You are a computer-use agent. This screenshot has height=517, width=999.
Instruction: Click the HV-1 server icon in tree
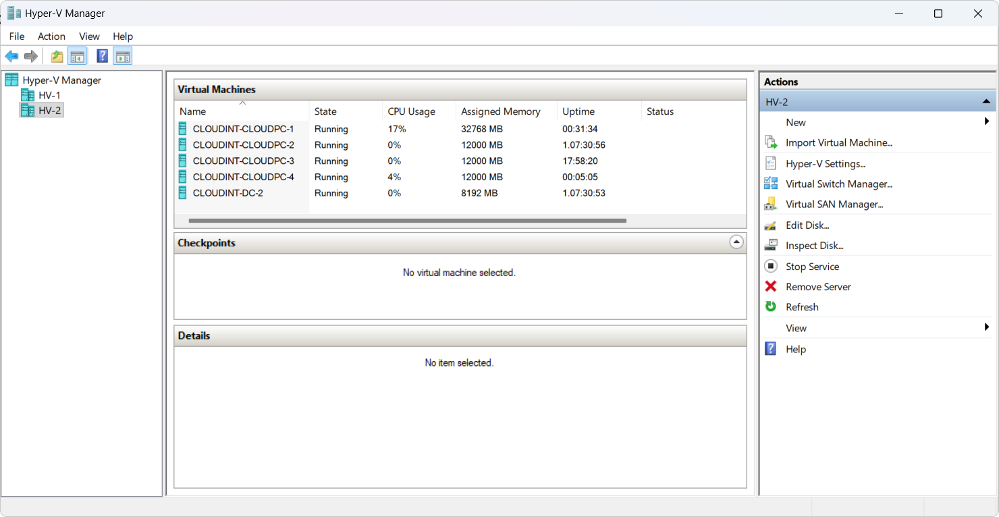28,95
